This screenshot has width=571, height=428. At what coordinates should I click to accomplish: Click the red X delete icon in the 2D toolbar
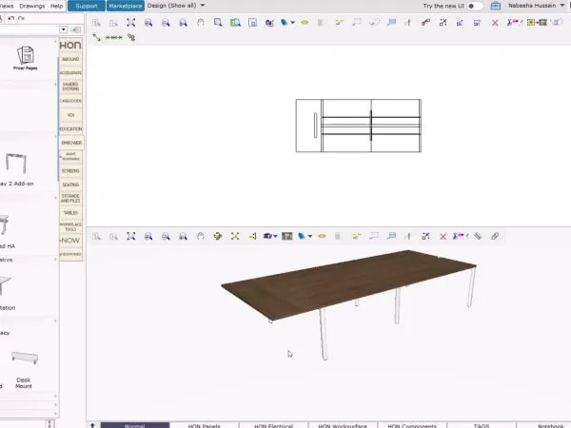(x=495, y=23)
